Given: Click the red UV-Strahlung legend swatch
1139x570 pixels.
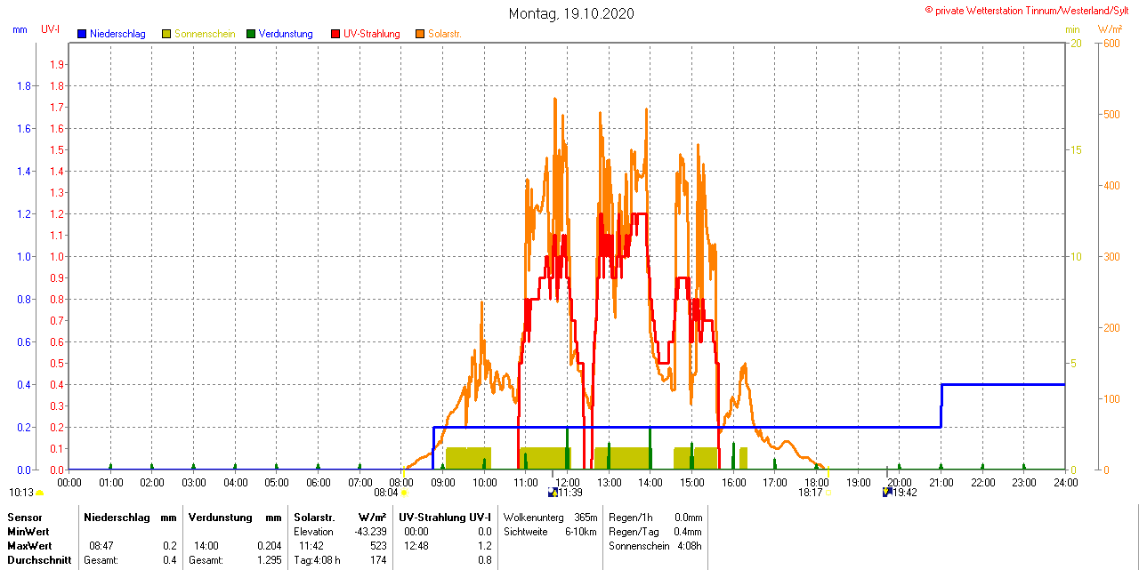Looking at the screenshot, I should pos(335,34).
